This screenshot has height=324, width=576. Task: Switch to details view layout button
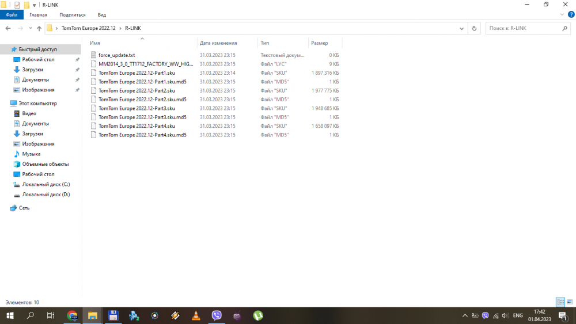coord(560,302)
